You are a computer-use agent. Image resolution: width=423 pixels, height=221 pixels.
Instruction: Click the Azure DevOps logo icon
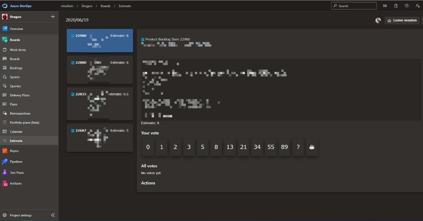(5, 6)
